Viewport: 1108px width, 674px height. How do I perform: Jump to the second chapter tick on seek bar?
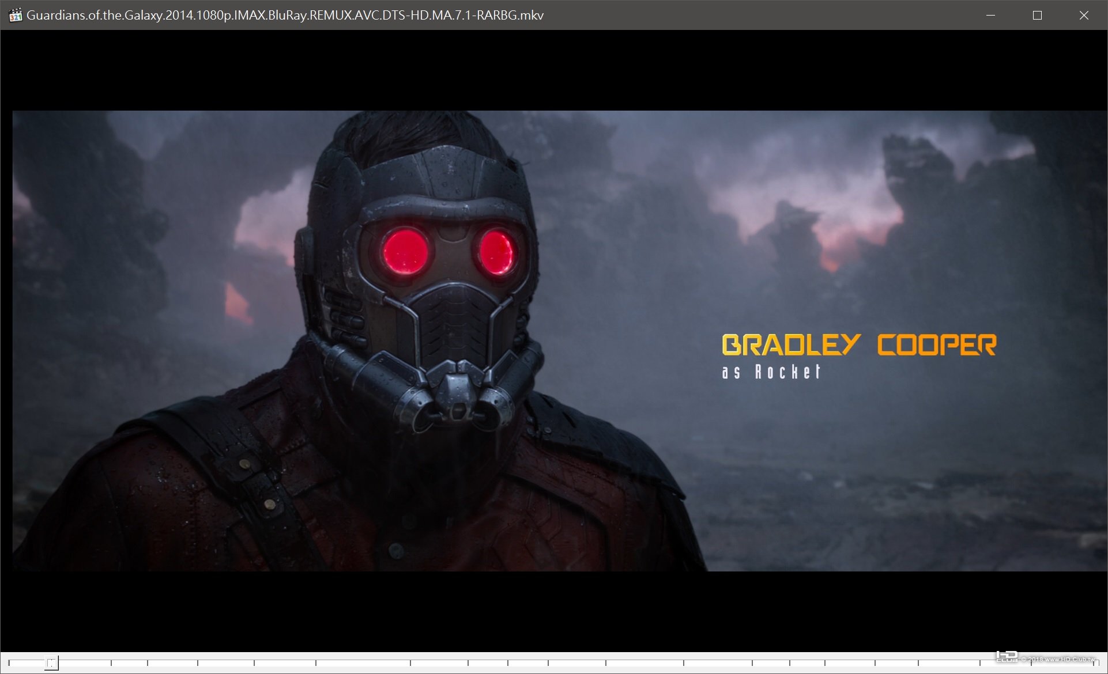click(111, 663)
